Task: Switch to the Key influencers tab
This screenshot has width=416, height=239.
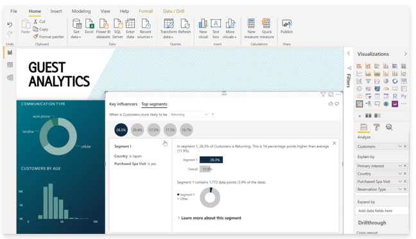Action: pyautogui.click(x=123, y=104)
